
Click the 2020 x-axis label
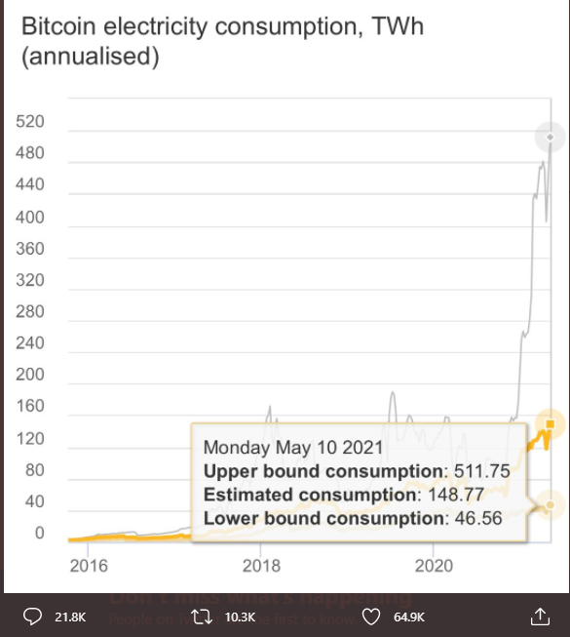coord(434,566)
